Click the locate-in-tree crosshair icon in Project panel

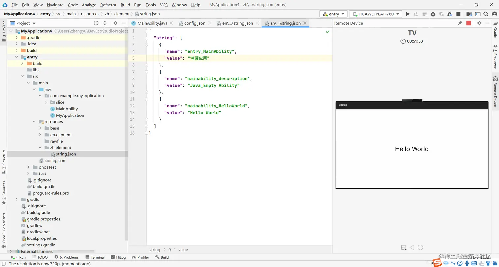(96, 23)
